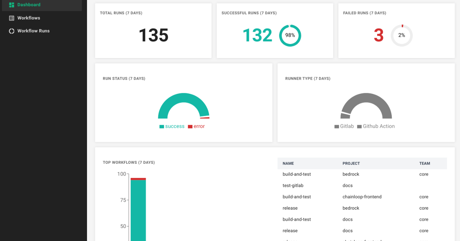Screen dimensions: 460x241
Task: Select build-and-test in chainloop-frontend row
Action: coord(297,197)
